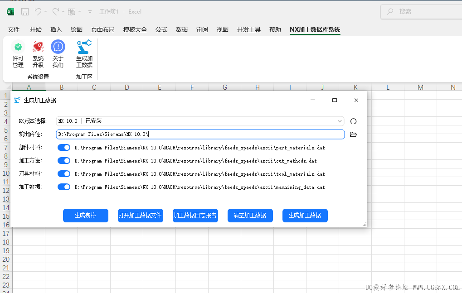The height and width of the screenshot is (293, 462).
Task: Open the Excel search box
Action: click(421, 11)
